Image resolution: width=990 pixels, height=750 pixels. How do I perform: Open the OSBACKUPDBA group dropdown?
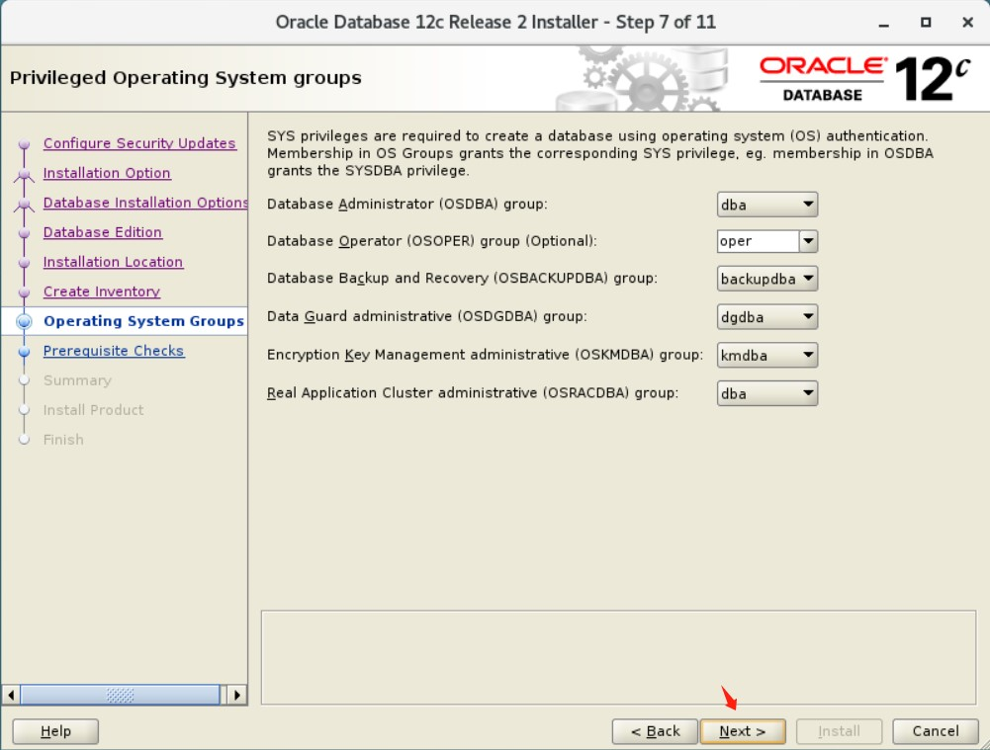click(x=767, y=279)
